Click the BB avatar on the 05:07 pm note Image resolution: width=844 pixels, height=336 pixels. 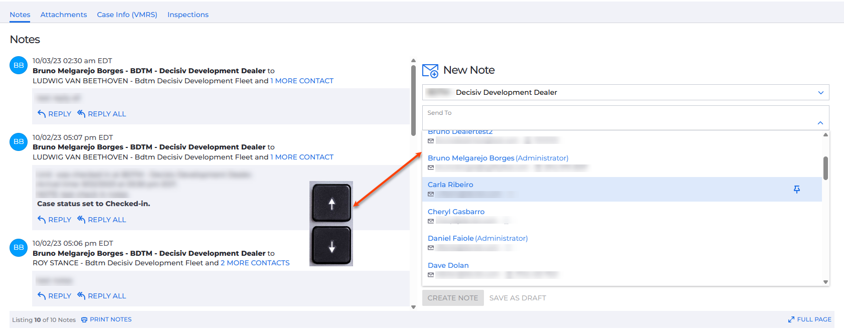point(19,141)
